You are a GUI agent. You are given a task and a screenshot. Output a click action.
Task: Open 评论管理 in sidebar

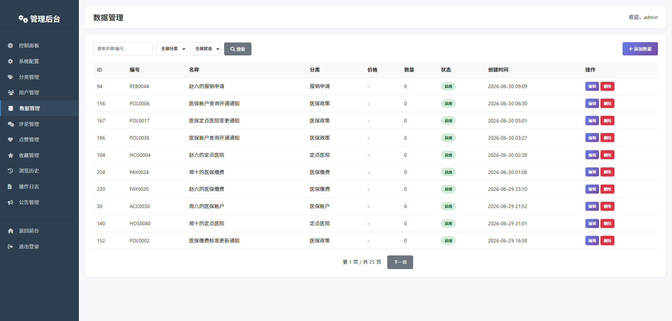pos(39,124)
